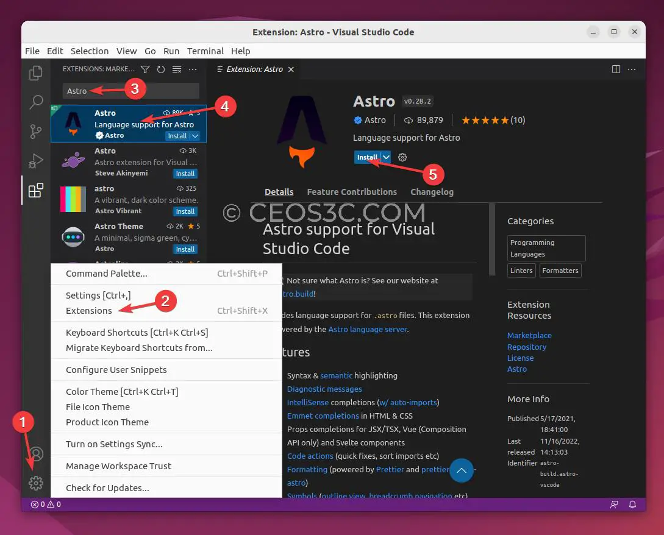Choose Settings [Ctrl+,] in the menu

(166, 296)
